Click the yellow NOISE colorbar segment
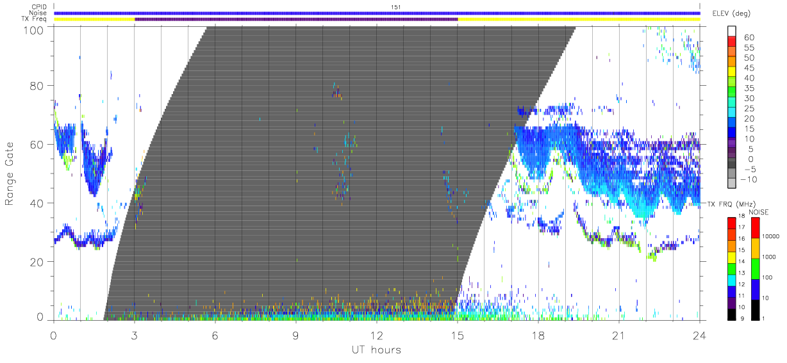 tap(754, 248)
